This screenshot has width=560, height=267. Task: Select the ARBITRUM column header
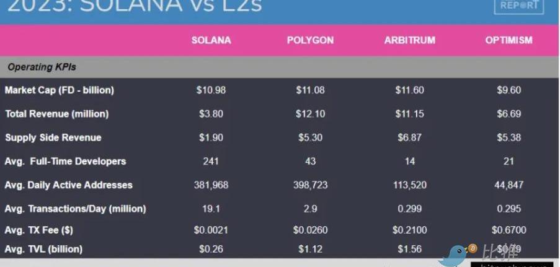click(410, 40)
